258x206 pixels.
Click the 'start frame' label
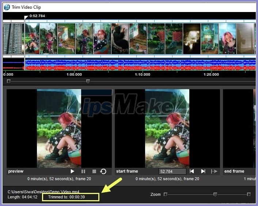(127, 171)
